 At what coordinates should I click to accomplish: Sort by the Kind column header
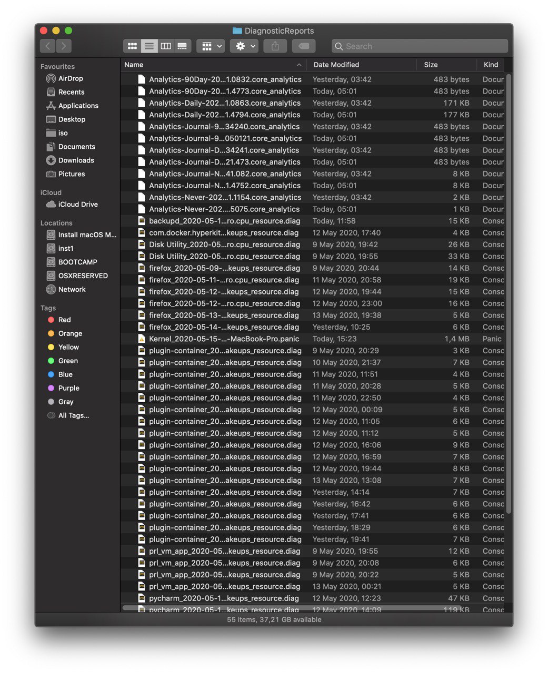(491, 65)
